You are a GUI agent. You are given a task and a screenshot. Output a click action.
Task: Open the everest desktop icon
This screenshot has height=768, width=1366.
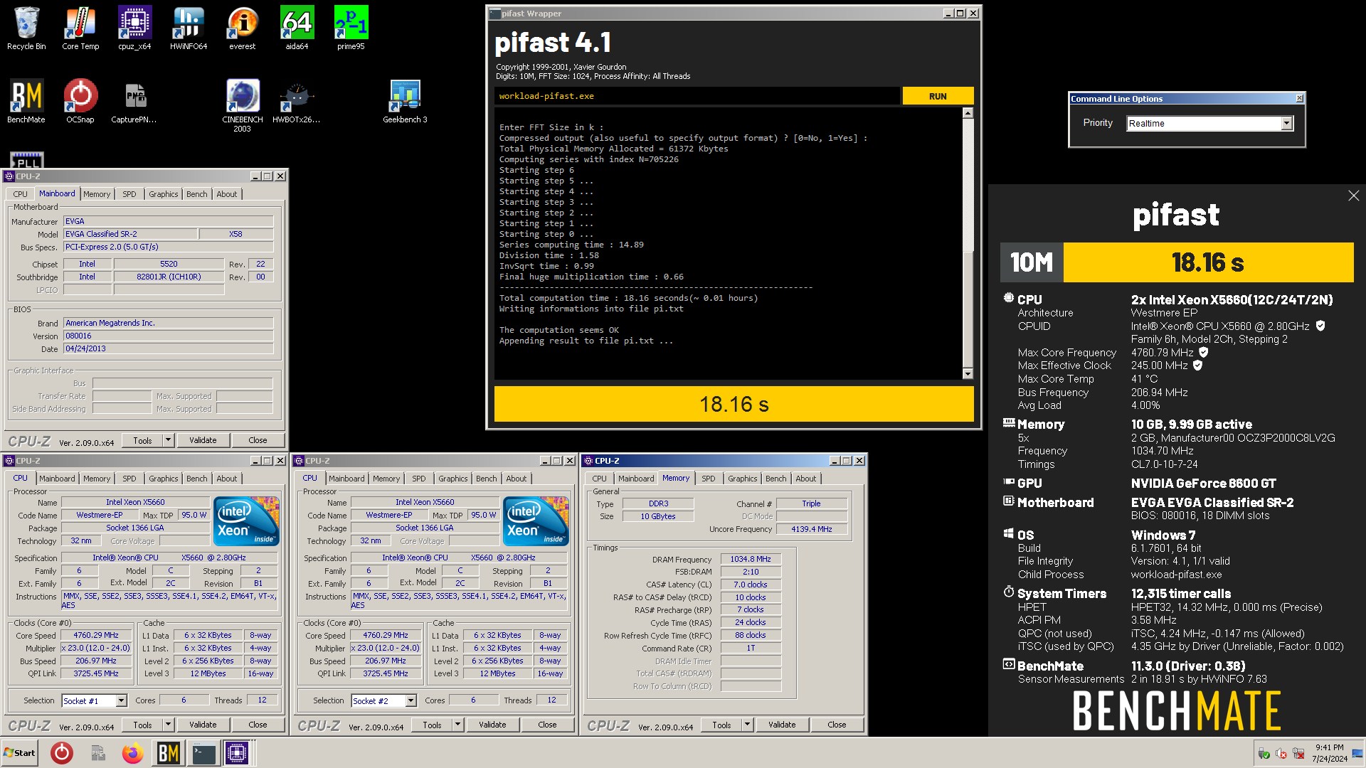point(243,28)
